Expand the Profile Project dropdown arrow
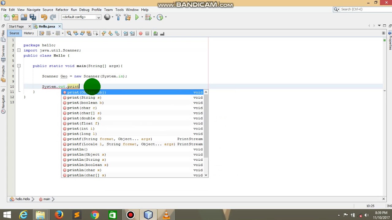The image size is (392, 220). pyautogui.click(x=166, y=17)
